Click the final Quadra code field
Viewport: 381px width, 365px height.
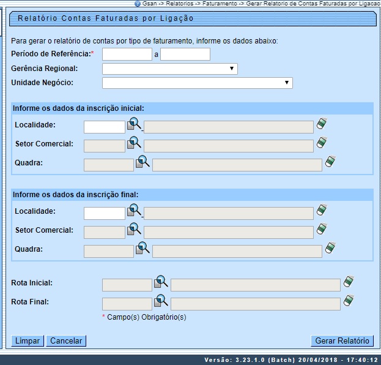click(x=109, y=251)
